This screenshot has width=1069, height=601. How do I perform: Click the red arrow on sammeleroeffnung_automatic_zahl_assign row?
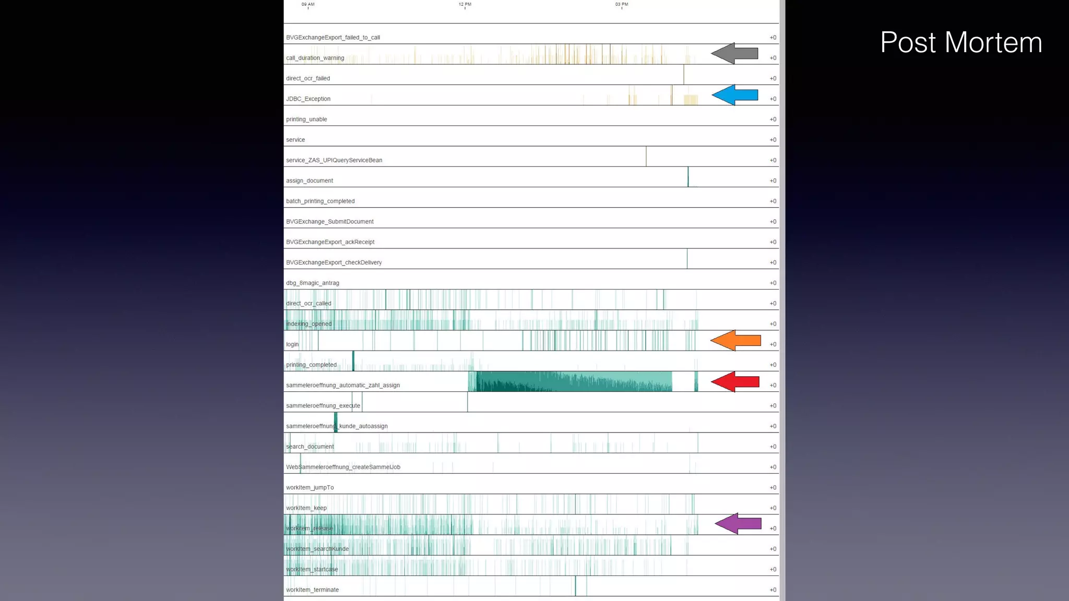(x=735, y=382)
